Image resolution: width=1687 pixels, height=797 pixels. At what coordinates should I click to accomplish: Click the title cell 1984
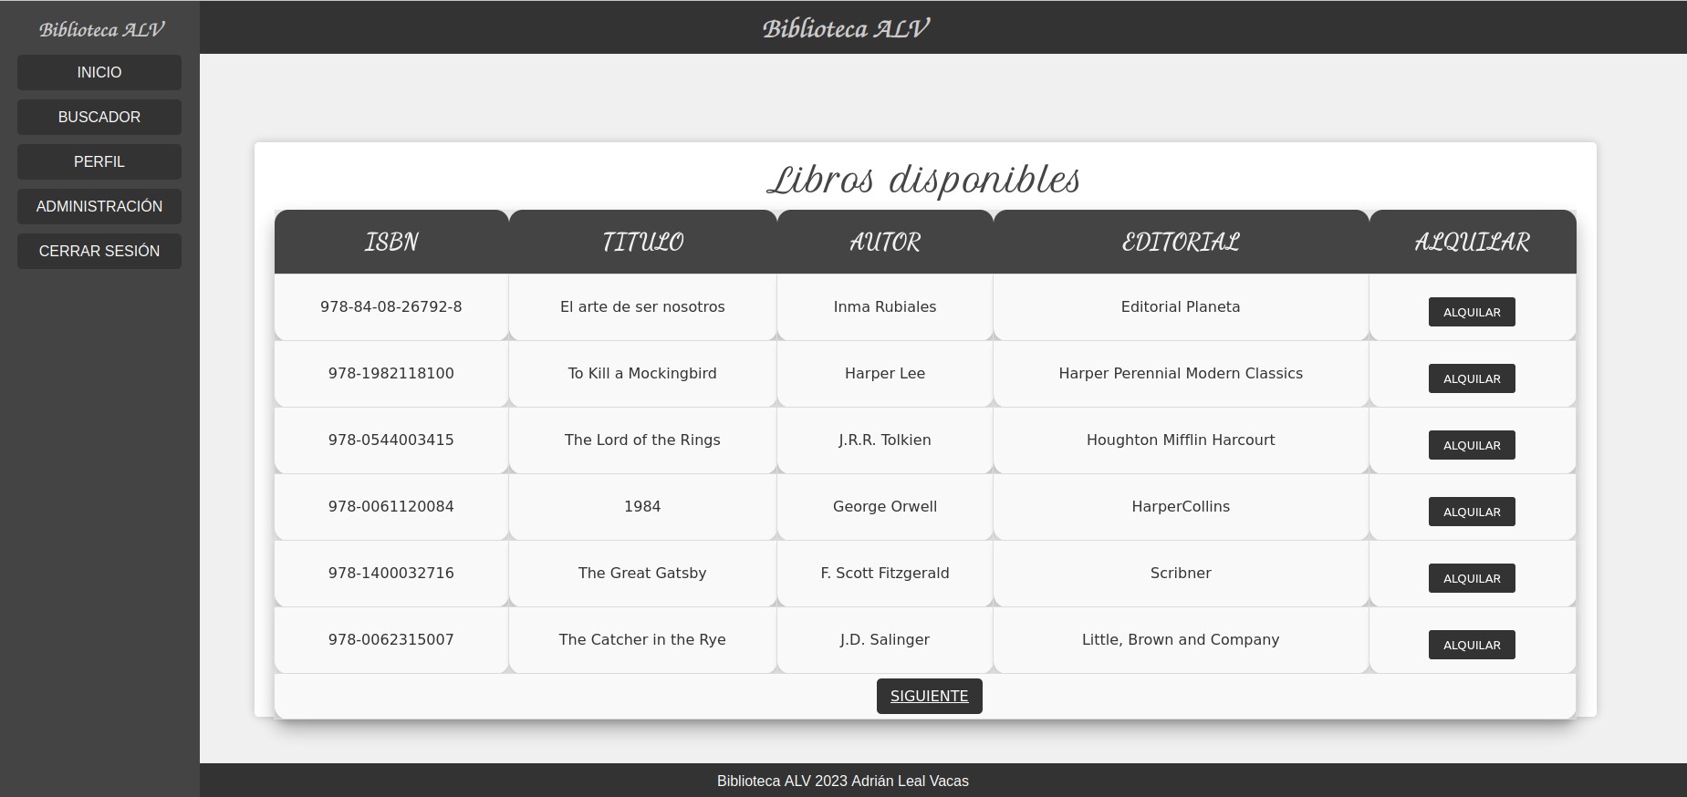click(642, 506)
